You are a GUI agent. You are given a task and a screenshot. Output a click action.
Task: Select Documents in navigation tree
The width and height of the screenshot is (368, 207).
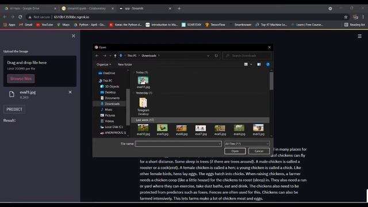click(x=110, y=98)
